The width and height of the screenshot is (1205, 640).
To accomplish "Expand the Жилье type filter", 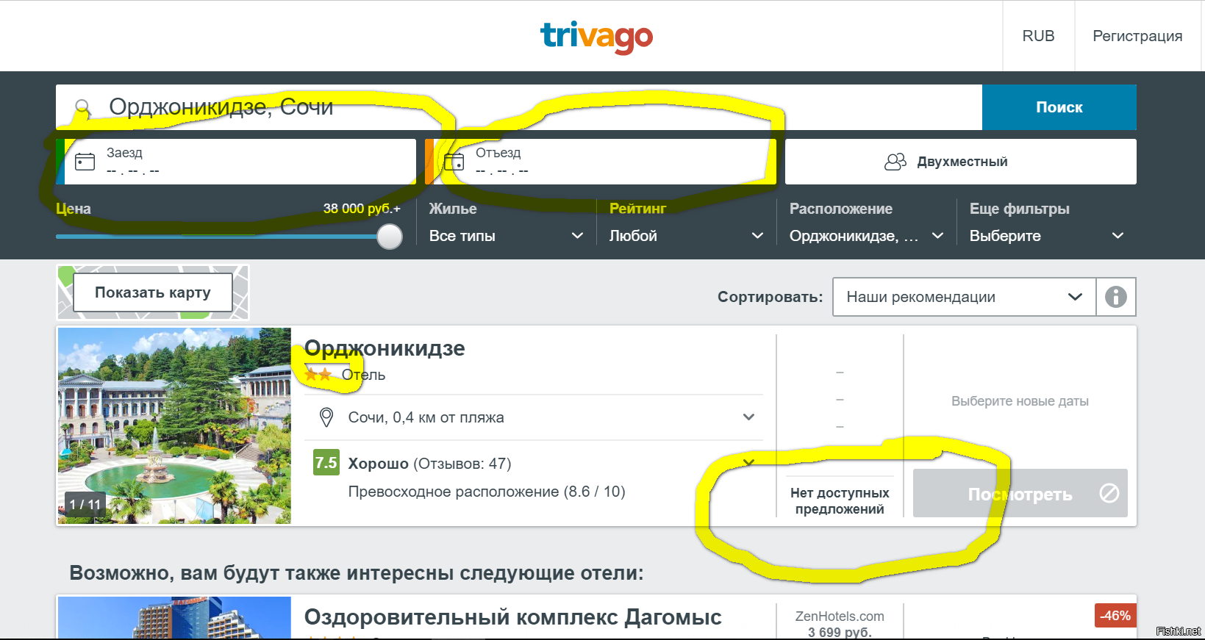I will click(506, 236).
